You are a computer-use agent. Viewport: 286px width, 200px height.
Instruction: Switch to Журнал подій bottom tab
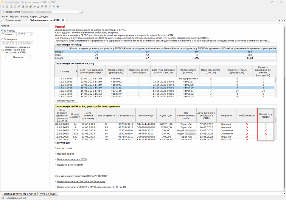point(48,194)
